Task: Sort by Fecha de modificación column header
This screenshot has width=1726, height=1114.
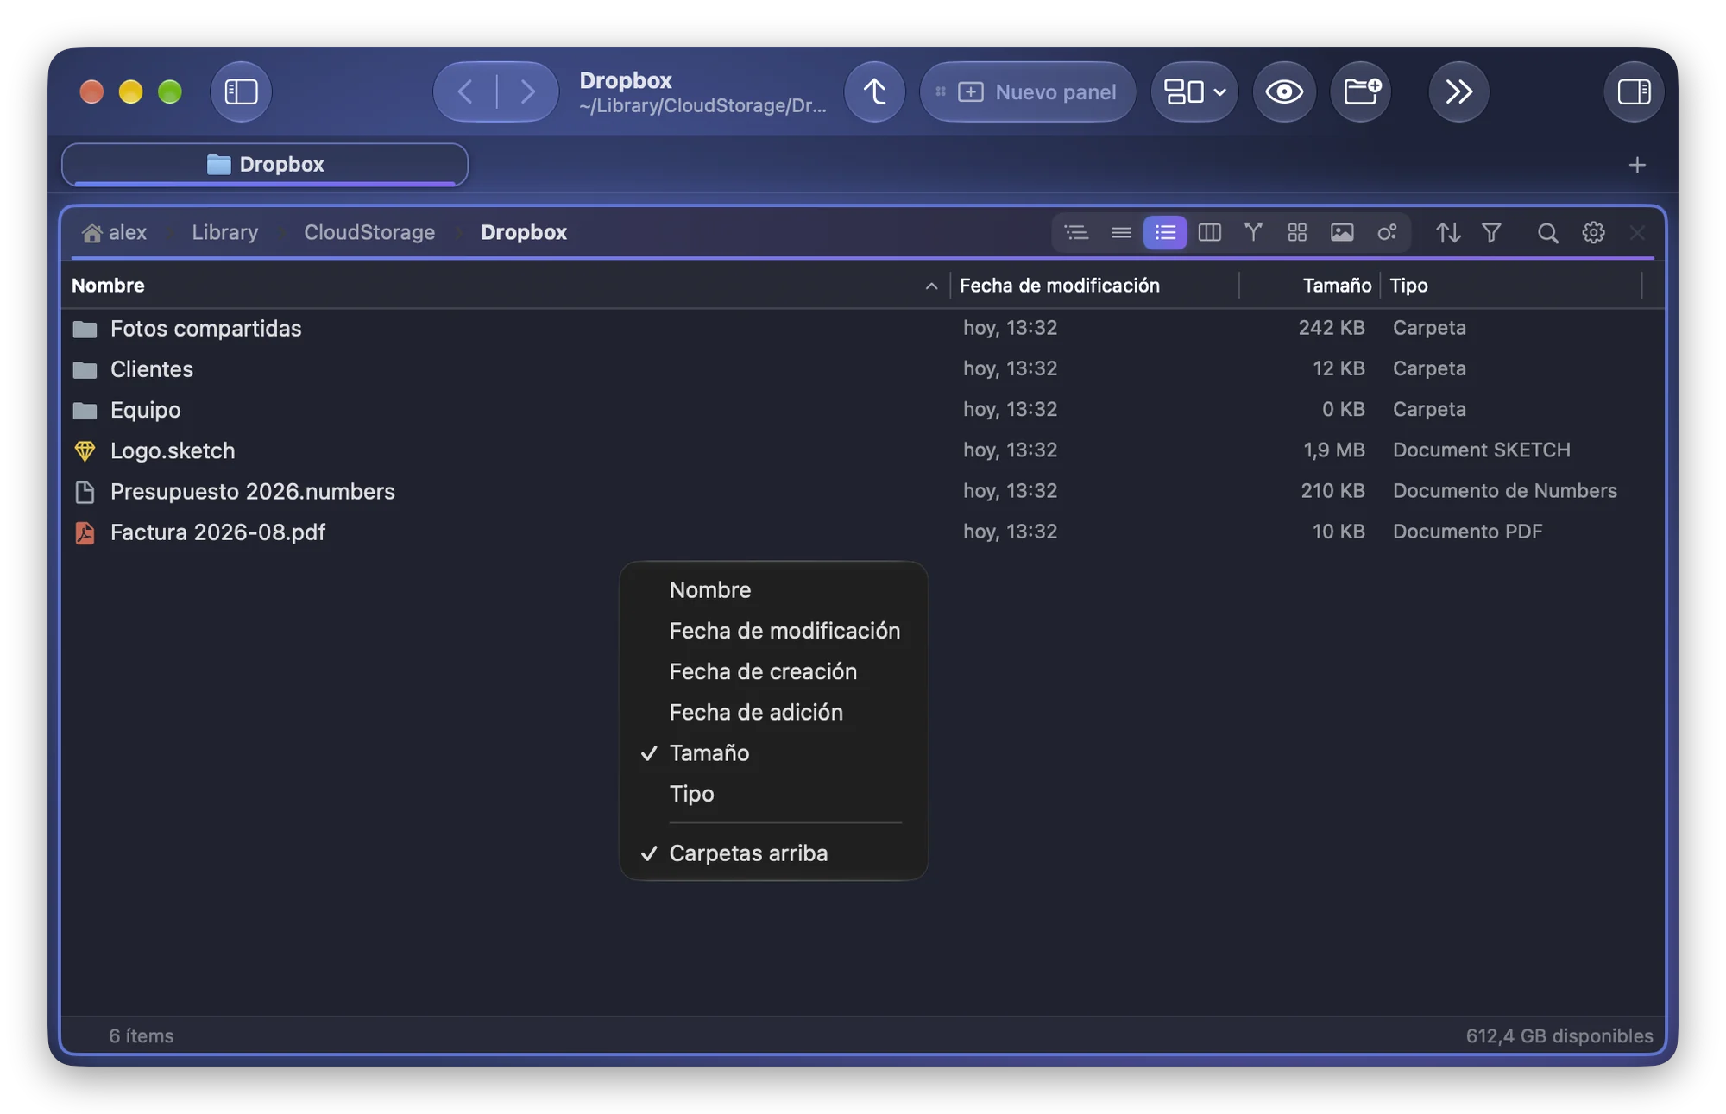Action: click(x=1094, y=286)
